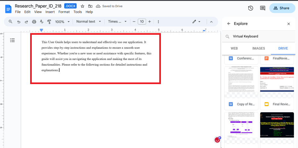Close the Explore panel

(x=288, y=24)
